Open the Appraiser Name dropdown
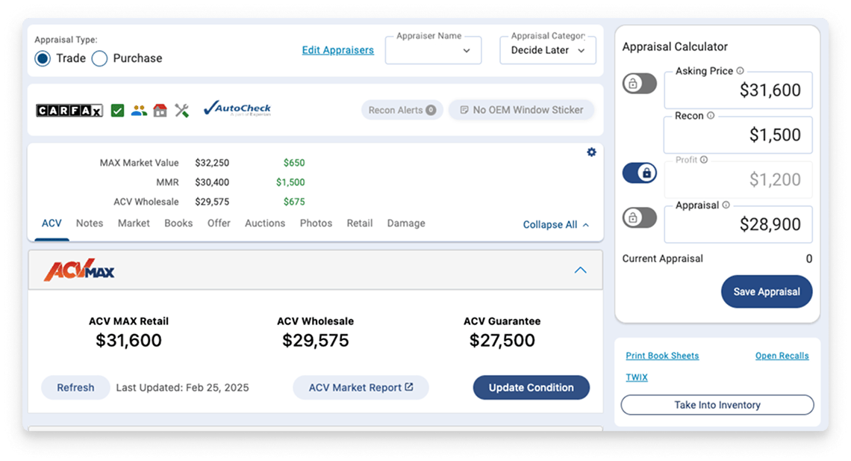Image resolution: width=851 pixels, height=461 pixels. [x=433, y=51]
